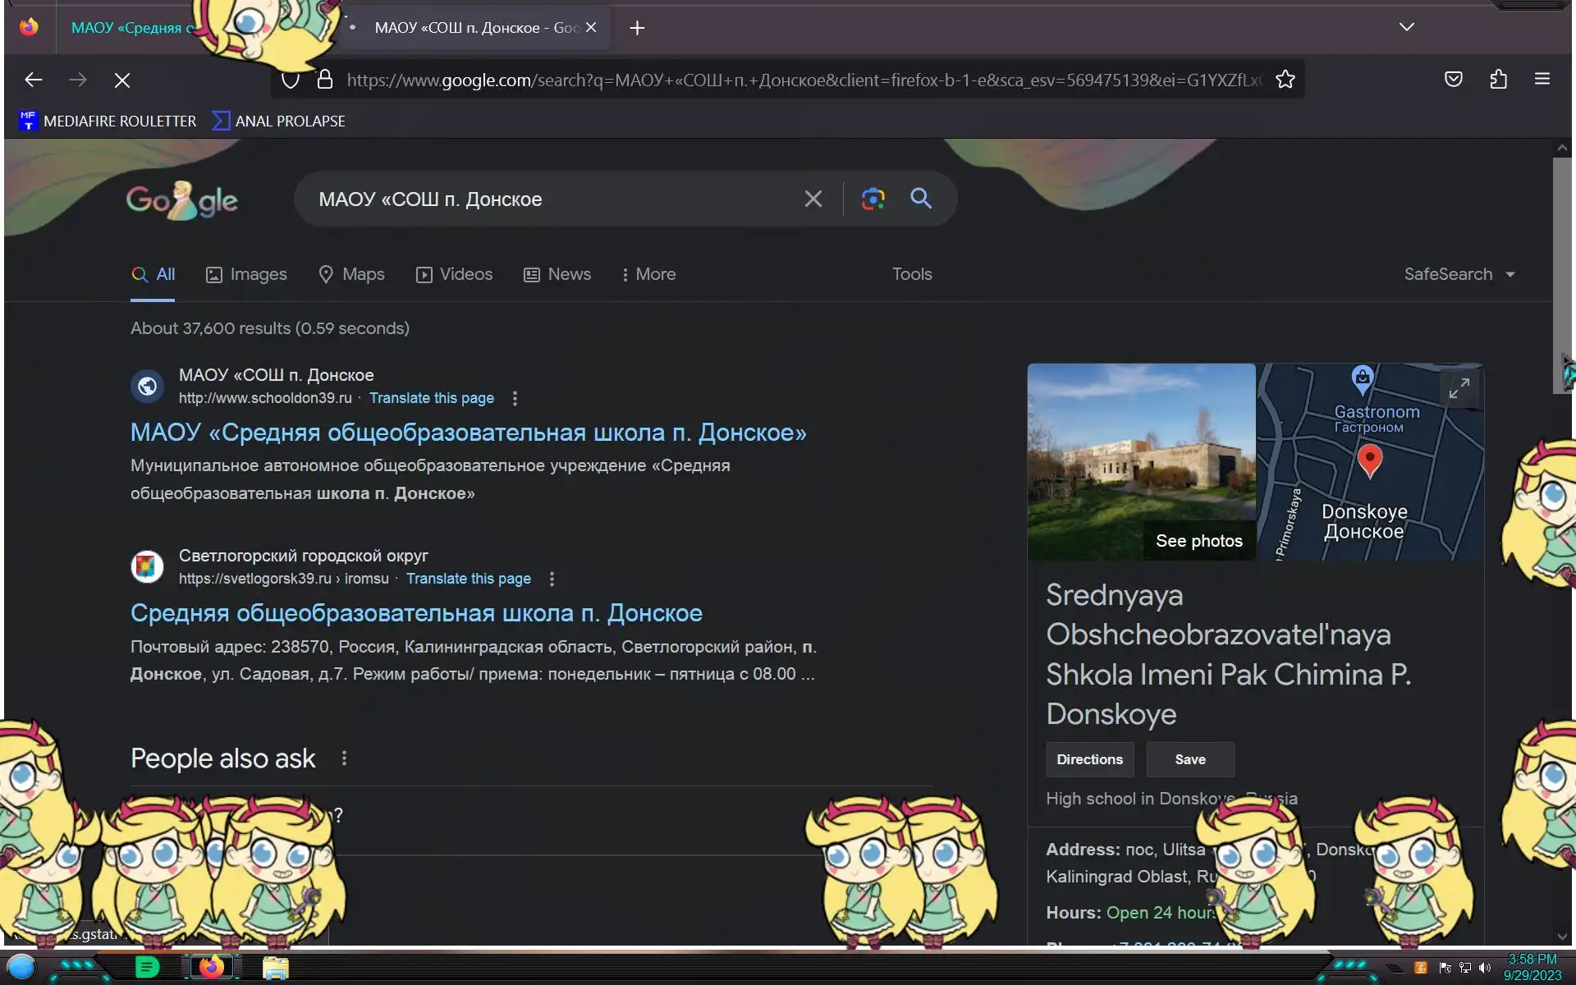Stop page loading with X button
This screenshot has height=985, width=1576.
point(122,80)
